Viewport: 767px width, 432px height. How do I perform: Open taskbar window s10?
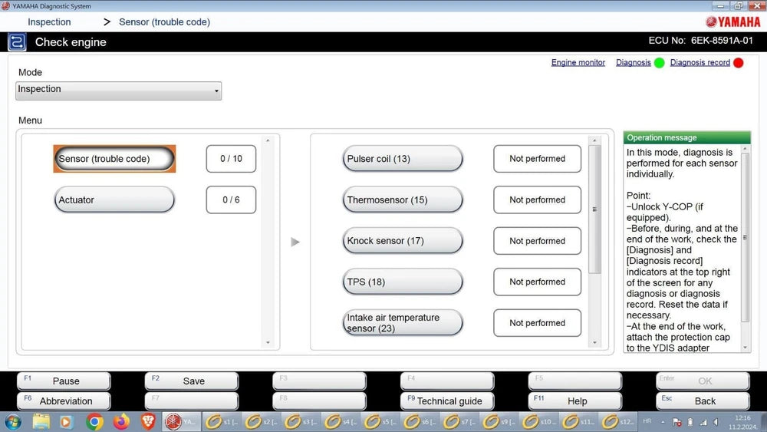click(x=538, y=421)
